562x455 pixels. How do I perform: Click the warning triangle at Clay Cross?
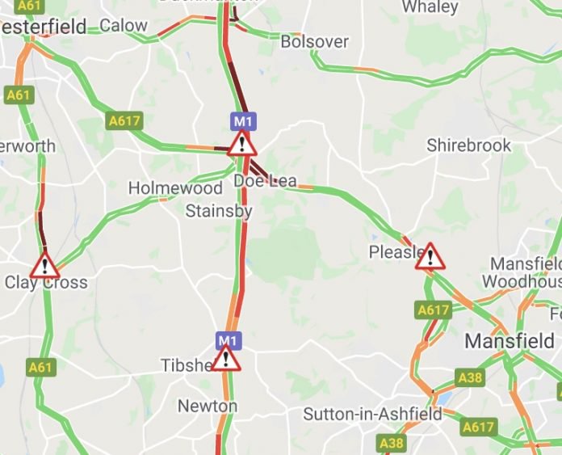click(44, 266)
